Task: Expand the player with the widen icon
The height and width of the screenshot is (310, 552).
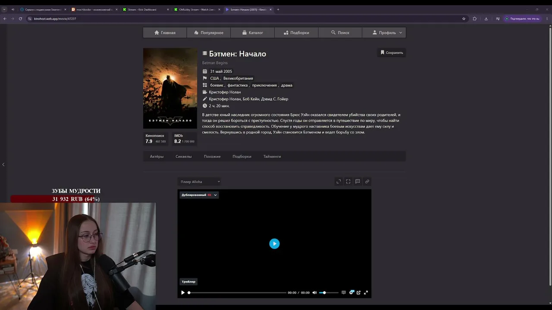Action: 339,182
